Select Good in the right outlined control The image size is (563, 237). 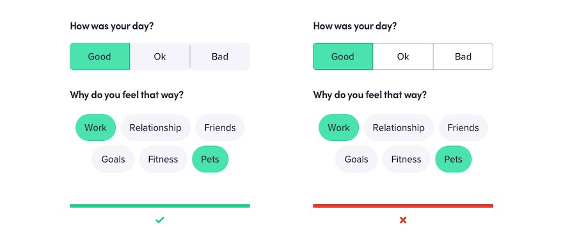[343, 56]
